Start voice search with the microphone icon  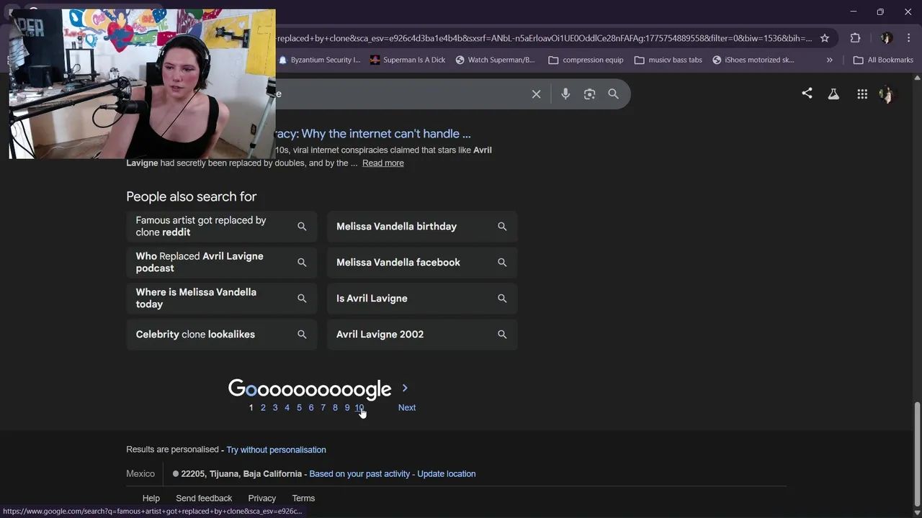click(x=565, y=94)
